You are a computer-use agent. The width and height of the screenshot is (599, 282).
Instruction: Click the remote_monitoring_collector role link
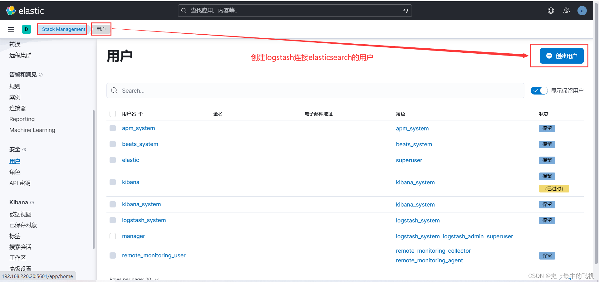point(433,251)
